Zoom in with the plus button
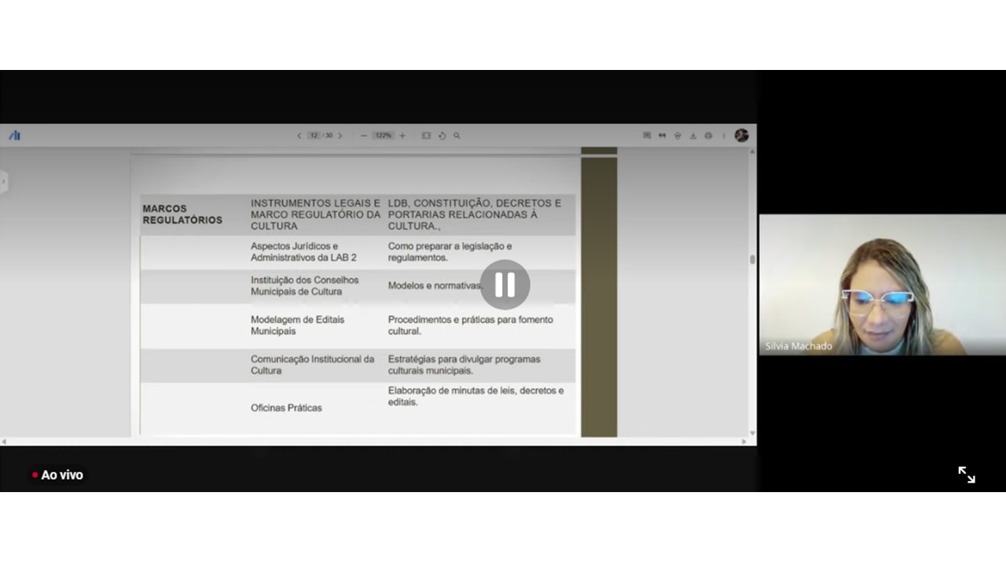Image resolution: width=1006 pixels, height=566 pixels. [x=402, y=136]
